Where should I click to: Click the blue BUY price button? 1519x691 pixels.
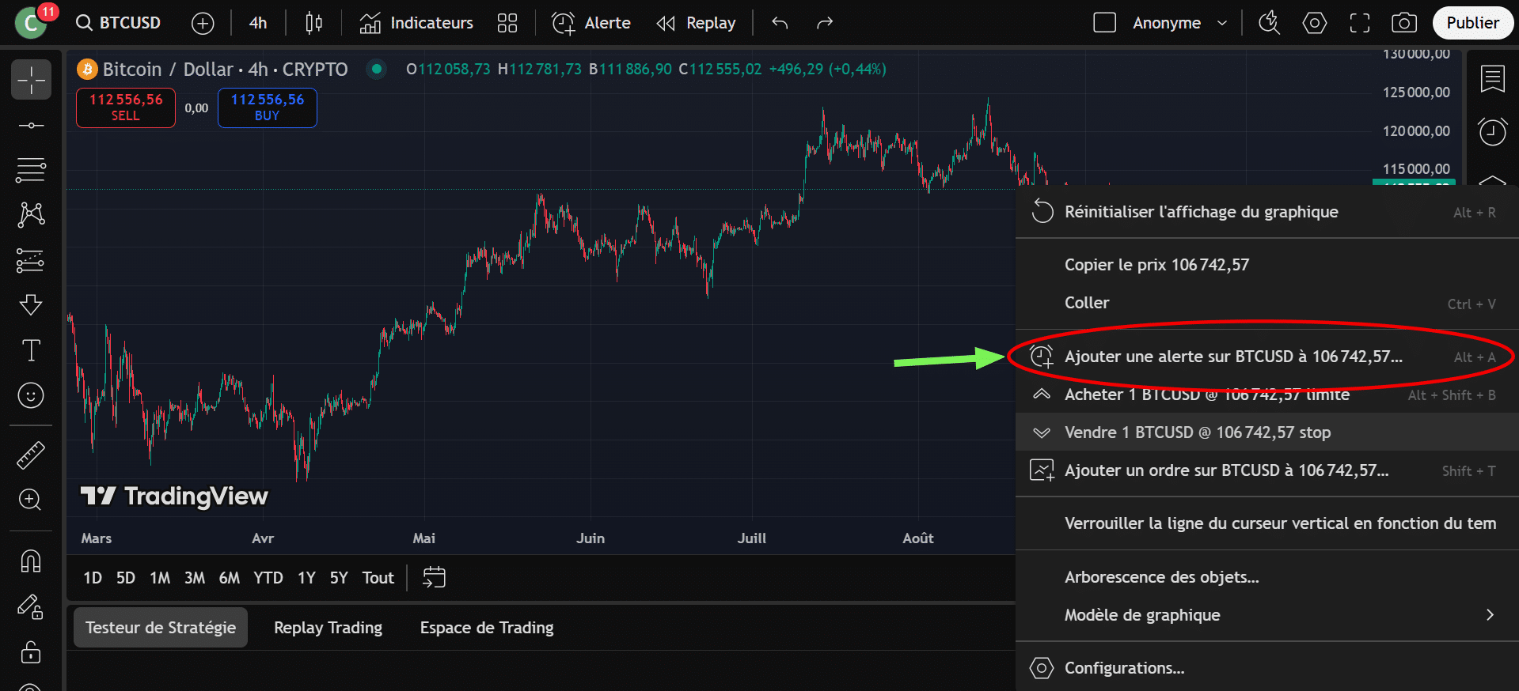coord(267,108)
